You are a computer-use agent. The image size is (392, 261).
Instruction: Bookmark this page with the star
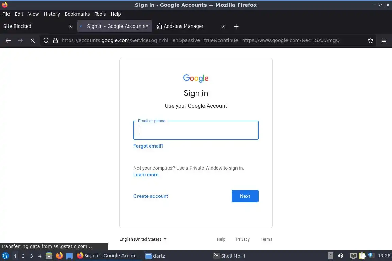(x=371, y=40)
